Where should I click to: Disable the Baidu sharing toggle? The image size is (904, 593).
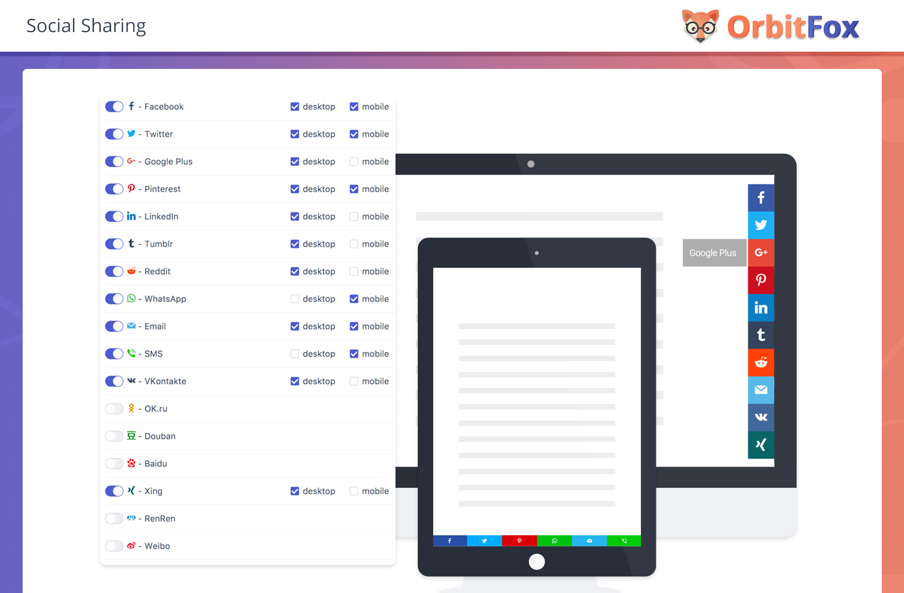coord(115,463)
